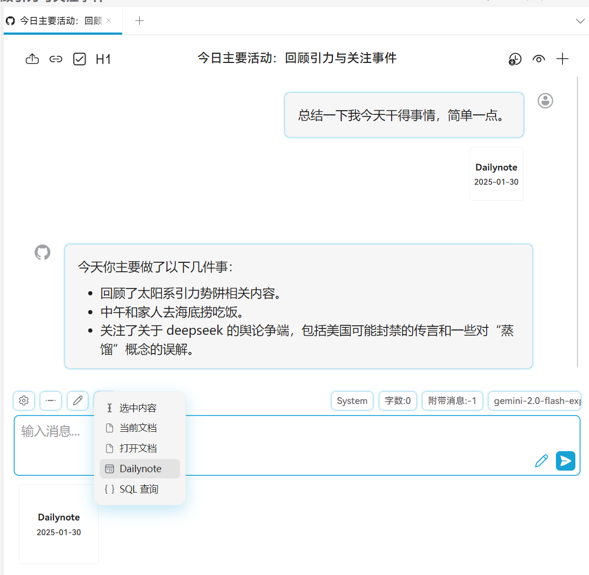The width and height of the screenshot is (589, 575).
Task: Expand the tab list chevron
Action: [580, 21]
